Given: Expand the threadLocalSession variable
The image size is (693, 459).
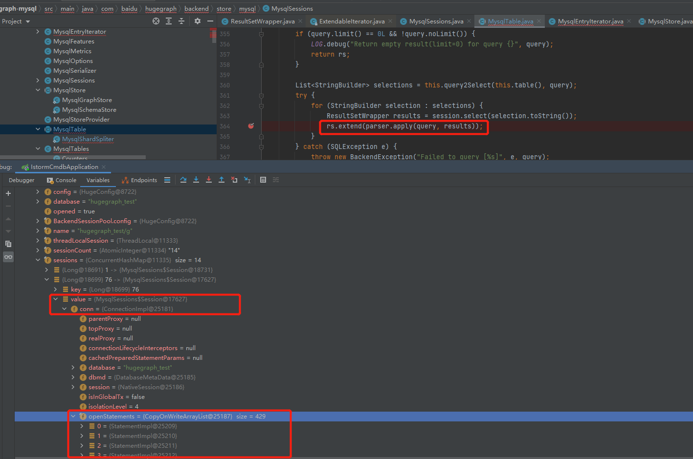Looking at the screenshot, I should point(38,240).
